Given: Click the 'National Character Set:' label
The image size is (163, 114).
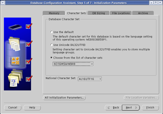Looking at the screenshot, I should (x=61, y=78).
